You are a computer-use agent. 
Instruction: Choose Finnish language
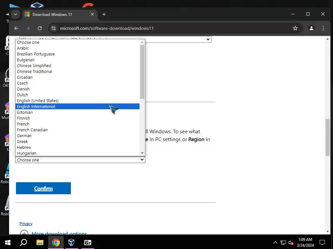coord(77,118)
